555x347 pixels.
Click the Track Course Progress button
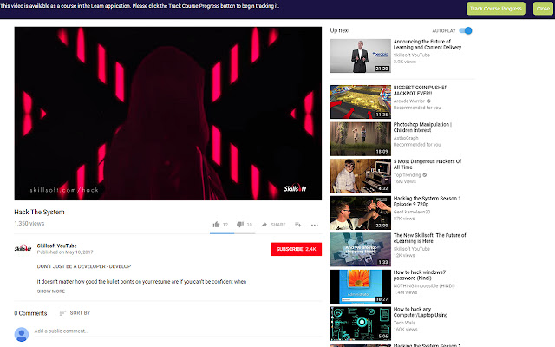[x=495, y=9]
